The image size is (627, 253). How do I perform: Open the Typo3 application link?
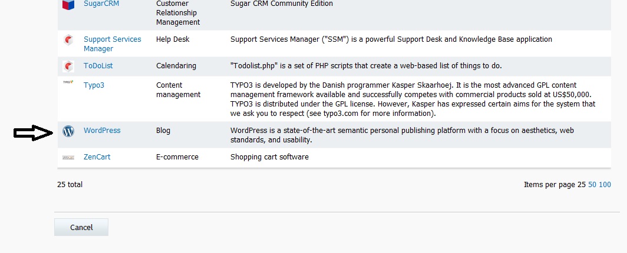(x=94, y=85)
